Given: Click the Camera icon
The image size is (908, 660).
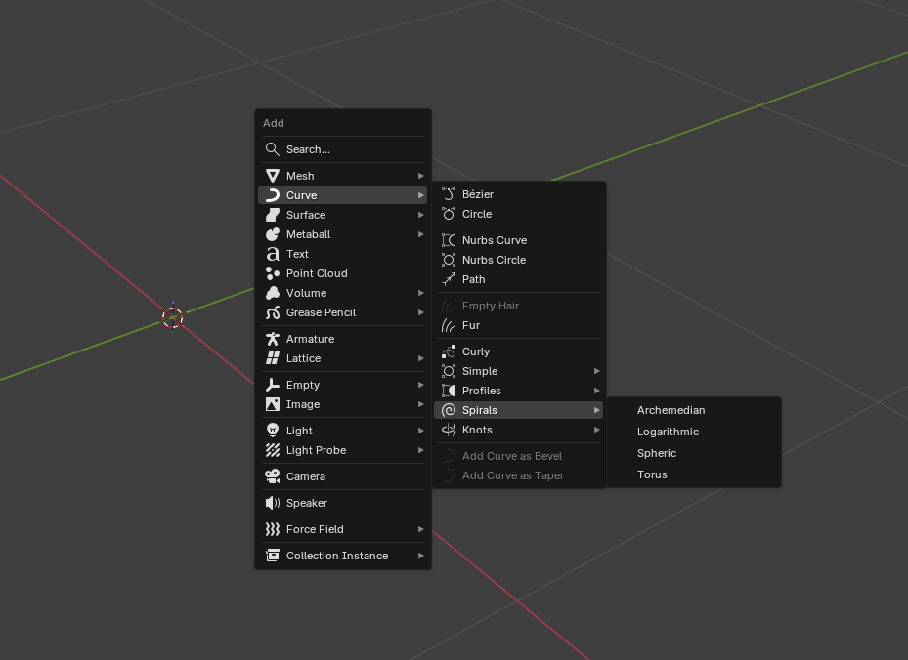Looking at the screenshot, I should click(273, 476).
